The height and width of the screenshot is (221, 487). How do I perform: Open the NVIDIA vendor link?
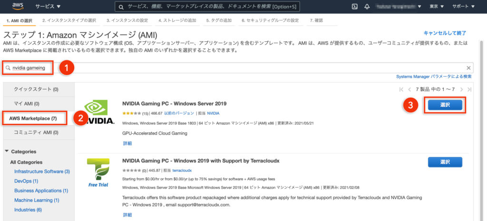[x=213, y=113]
